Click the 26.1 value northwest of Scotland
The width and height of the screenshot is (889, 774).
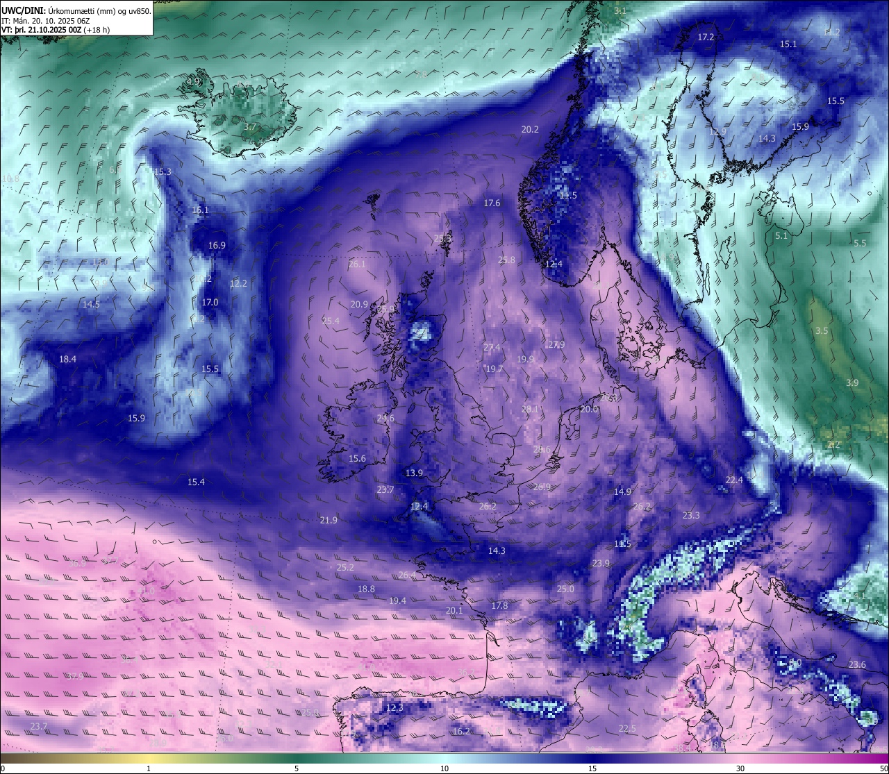click(x=357, y=264)
